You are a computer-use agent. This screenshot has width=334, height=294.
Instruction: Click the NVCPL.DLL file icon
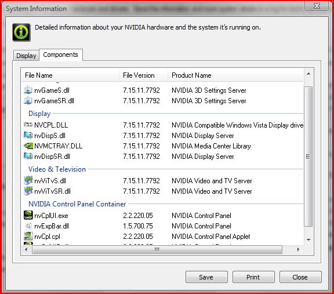[28, 125]
